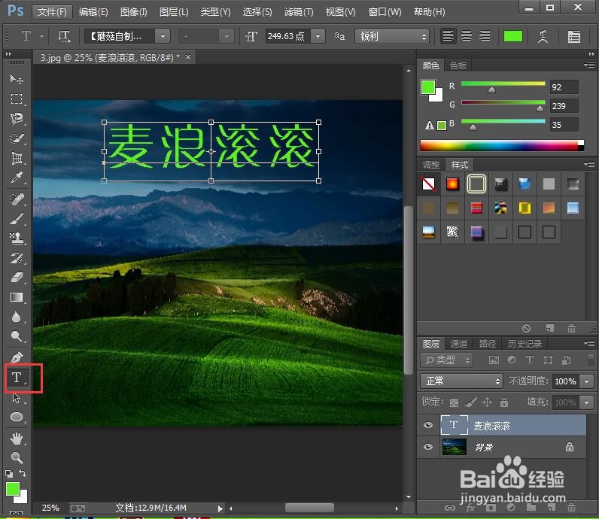Select the Eyedropper tool
Screen dimensions: 599x519
(x=17, y=178)
